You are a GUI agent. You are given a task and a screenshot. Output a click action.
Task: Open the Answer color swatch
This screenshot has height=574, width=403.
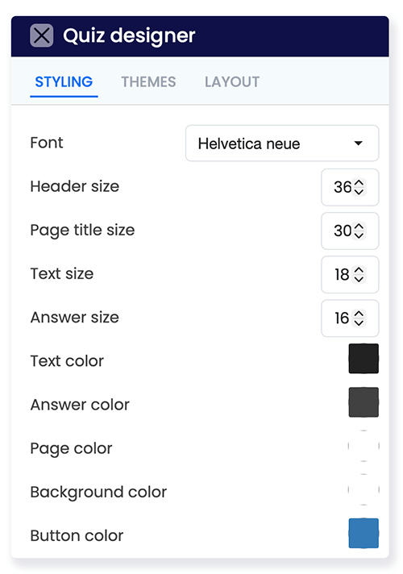pos(364,402)
